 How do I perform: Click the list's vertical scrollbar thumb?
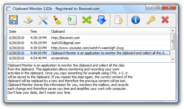point(173,41)
